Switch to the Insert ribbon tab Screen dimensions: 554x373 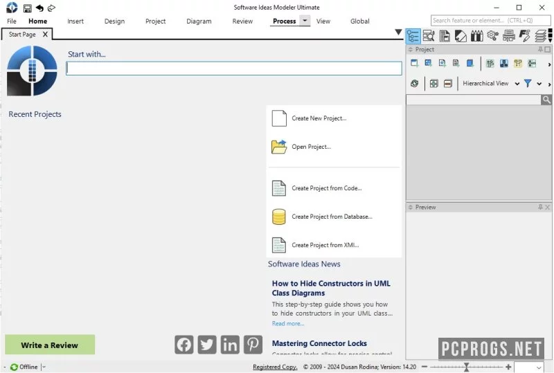[75, 21]
